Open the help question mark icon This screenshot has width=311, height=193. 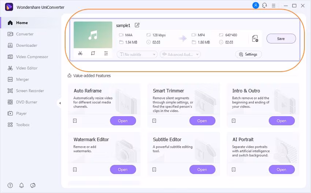click(x=10, y=185)
